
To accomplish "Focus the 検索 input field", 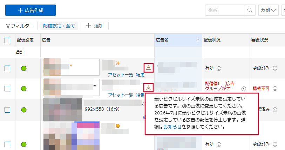I will tap(225, 10).
